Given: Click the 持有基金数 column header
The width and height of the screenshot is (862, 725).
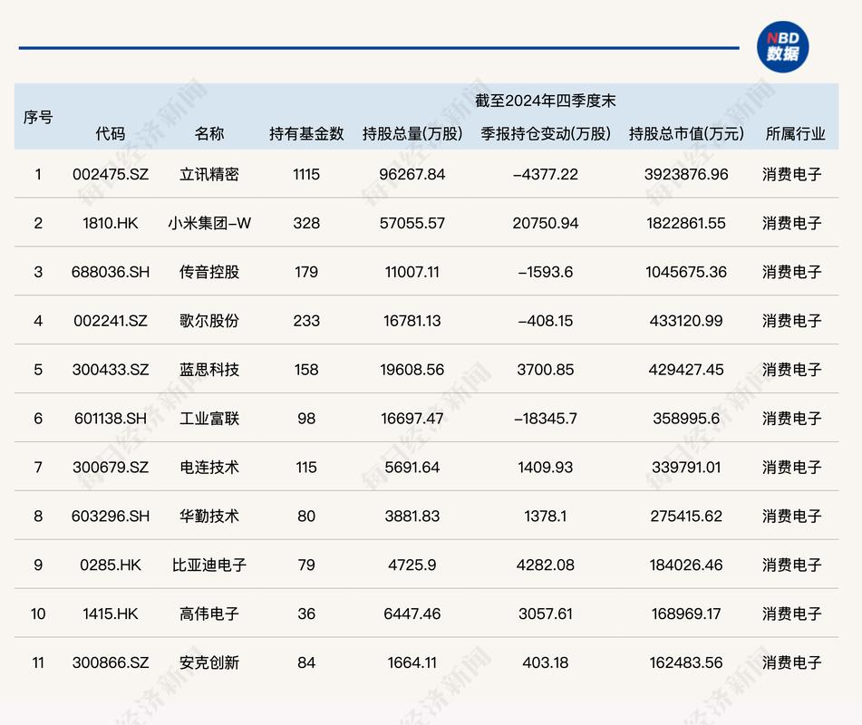Looking at the screenshot, I should [305, 132].
